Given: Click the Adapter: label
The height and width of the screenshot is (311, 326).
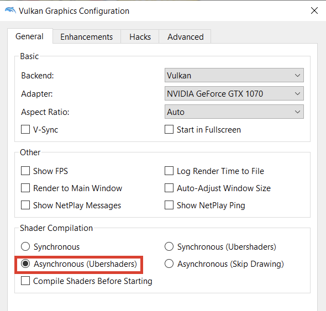Looking at the screenshot, I should 37,94.
